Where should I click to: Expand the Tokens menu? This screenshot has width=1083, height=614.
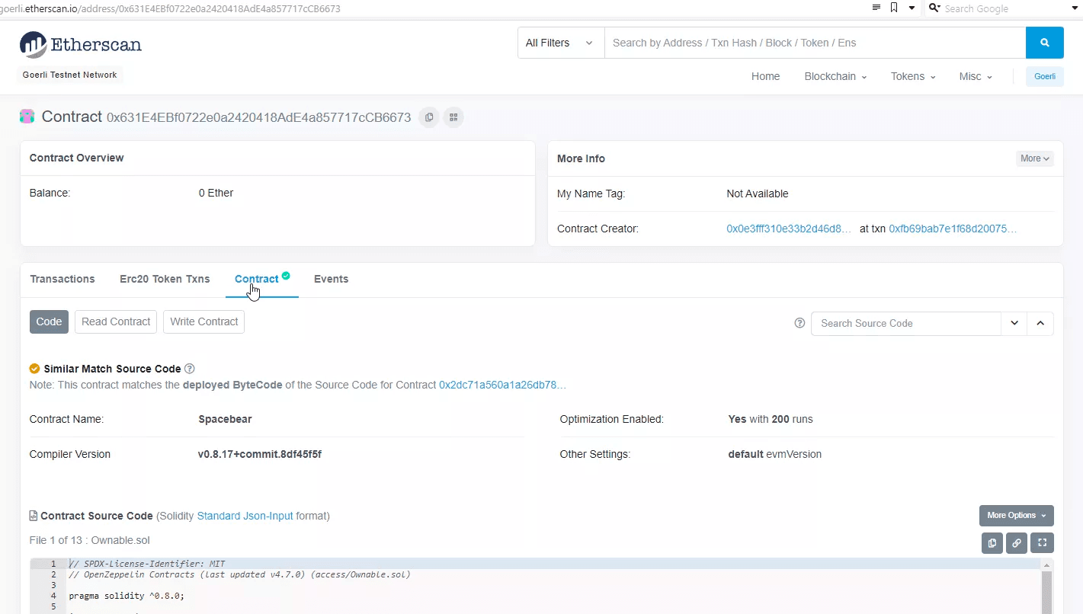click(913, 76)
